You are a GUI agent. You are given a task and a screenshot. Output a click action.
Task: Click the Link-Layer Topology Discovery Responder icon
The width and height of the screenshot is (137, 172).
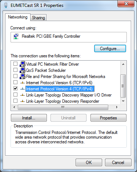(23, 101)
